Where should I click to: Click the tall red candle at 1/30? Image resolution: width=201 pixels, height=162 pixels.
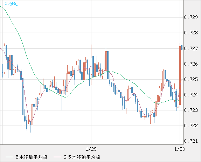[x=180, y=75]
